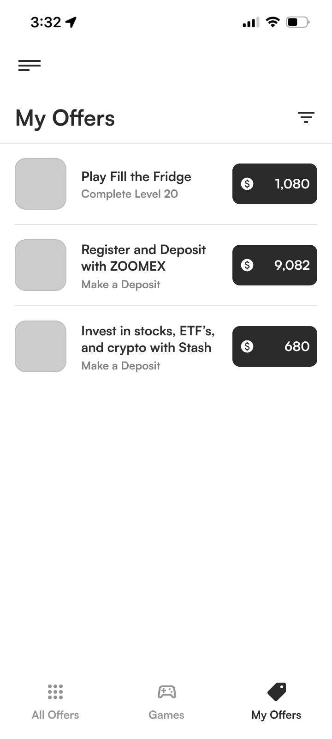Image resolution: width=332 pixels, height=739 pixels.
Task: Click the Fill the Fridge app thumbnail
Action: (41, 184)
